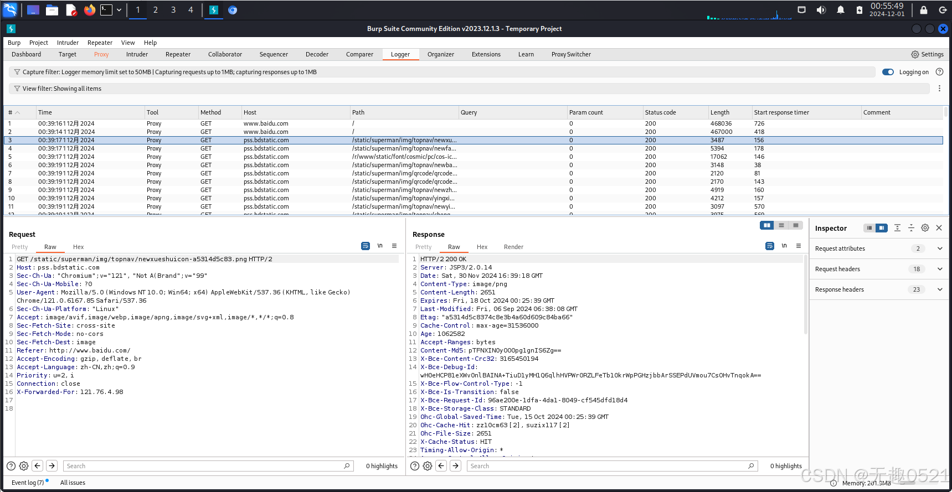Viewport: 952px width, 492px height.
Task: Open the Kali applications menu
Action: pos(10,9)
